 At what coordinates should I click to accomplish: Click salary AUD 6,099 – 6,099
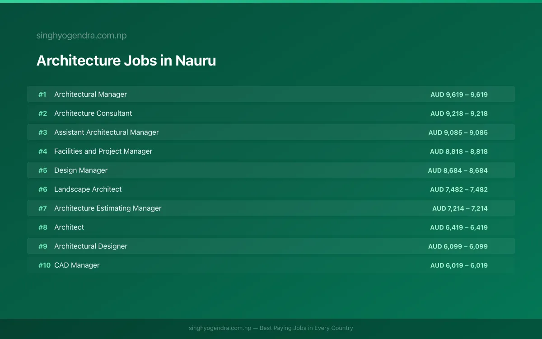click(458, 246)
